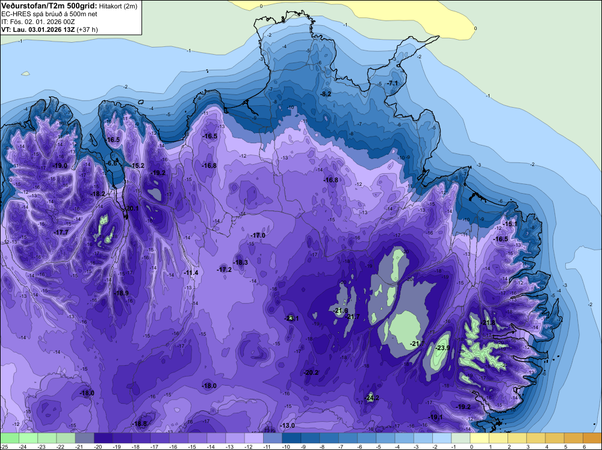Click the -23.1 temperature value on the map
The height and width of the screenshot is (450, 602).
[x=291, y=318]
